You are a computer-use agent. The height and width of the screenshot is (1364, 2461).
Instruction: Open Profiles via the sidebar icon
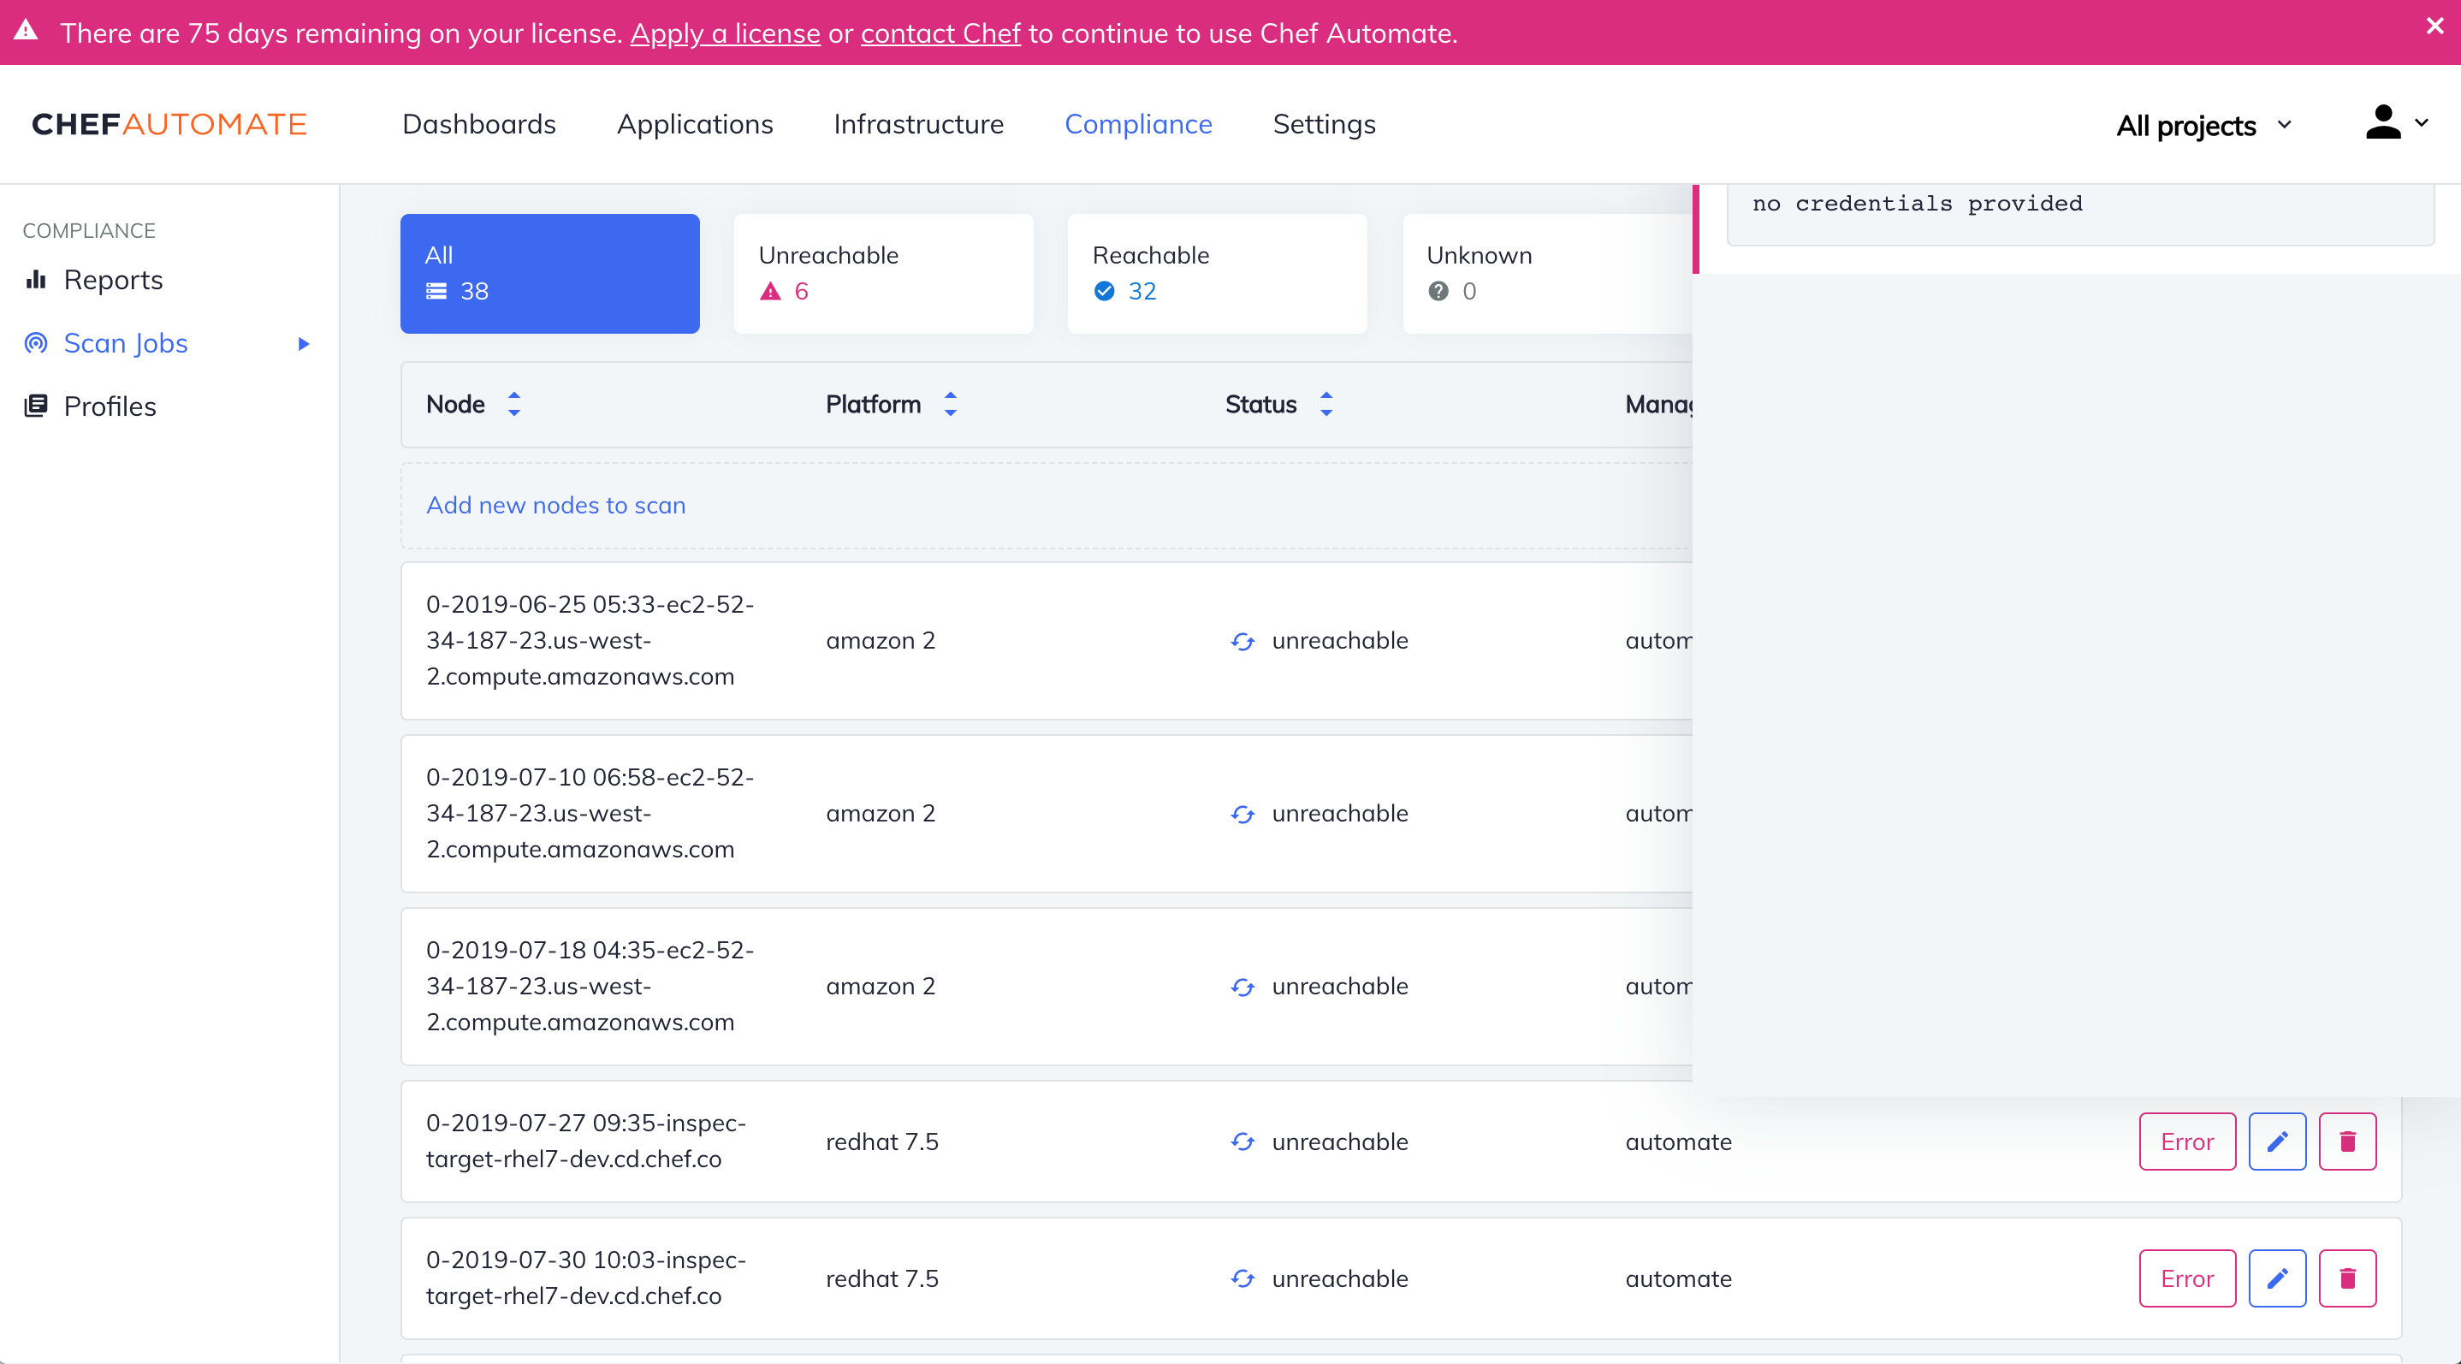[36, 405]
